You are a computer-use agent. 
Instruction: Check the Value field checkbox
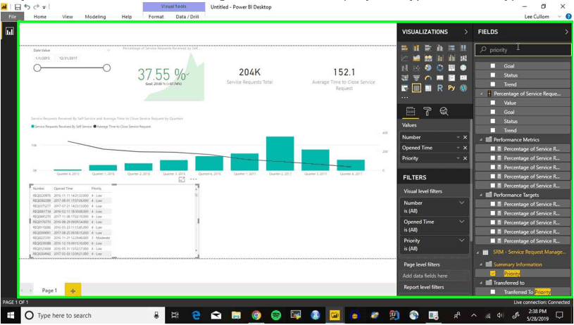493,103
